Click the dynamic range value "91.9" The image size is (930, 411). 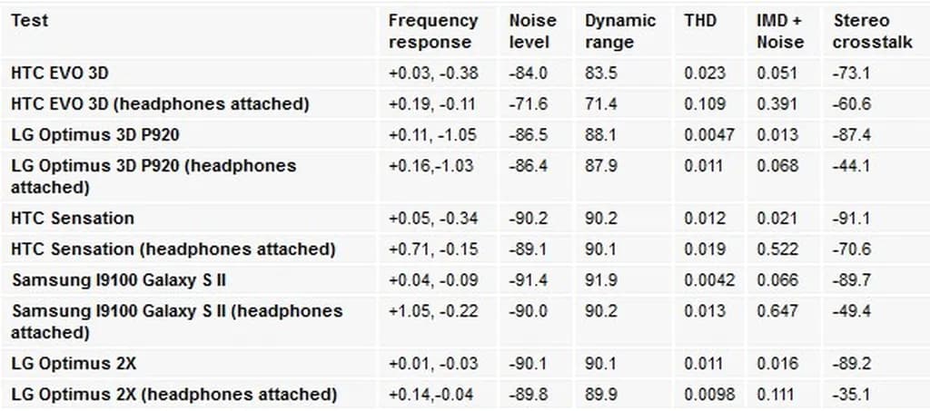click(x=600, y=279)
